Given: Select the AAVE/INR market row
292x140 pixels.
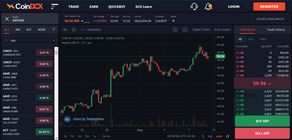Looking at the screenshot, I should [28, 109].
